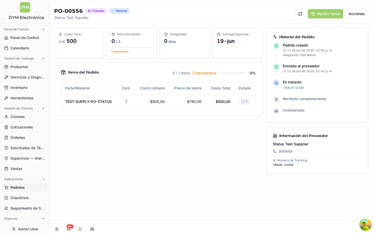Click the italic TRACK-12345 in history
This screenshot has height=234, width=375.
point(293,88)
